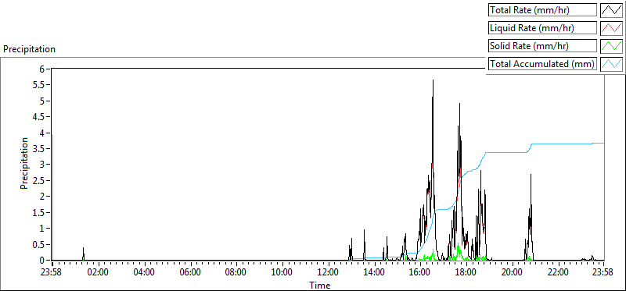Image resolution: width=626 pixels, height=291 pixels.
Task: Click the 06:00 time axis marker
Action: click(190, 272)
